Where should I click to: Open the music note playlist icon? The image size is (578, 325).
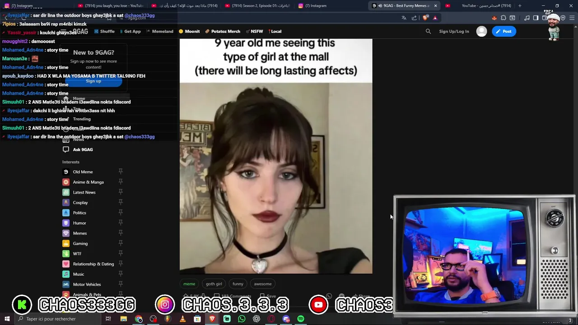(x=527, y=18)
